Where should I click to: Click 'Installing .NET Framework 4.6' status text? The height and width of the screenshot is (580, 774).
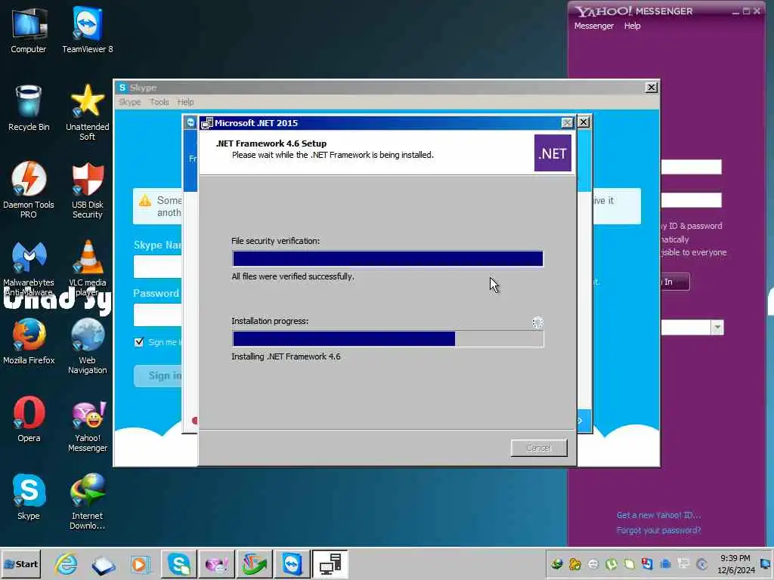tap(286, 356)
